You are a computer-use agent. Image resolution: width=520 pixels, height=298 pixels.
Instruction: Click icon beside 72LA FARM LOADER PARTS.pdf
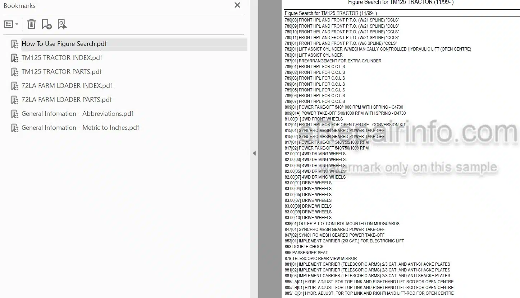click(15, 100)
